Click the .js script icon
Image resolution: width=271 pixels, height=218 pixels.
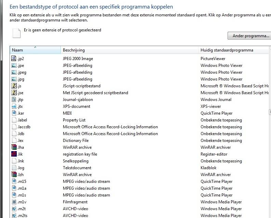(14, 86)
